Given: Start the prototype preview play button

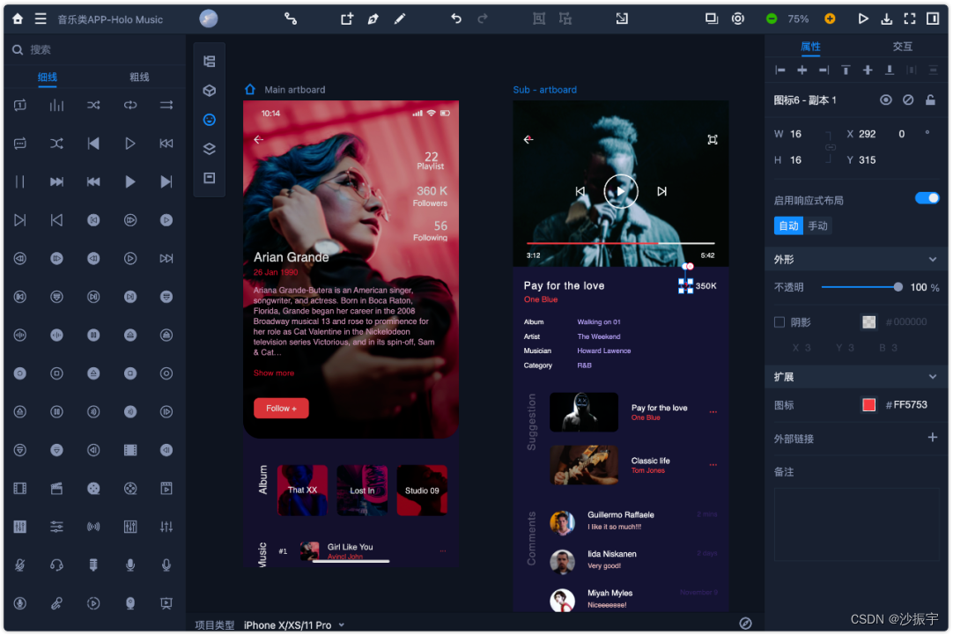Looking at the screenshot, I should point(862,18).
